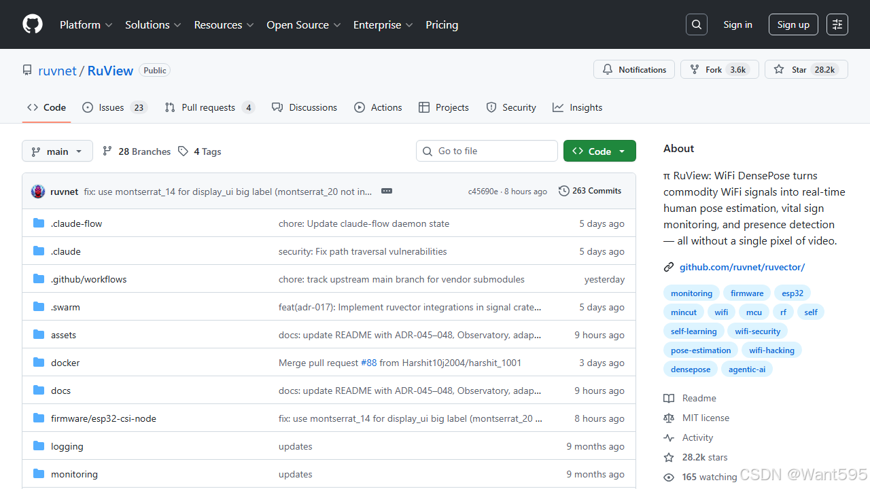870x489 pixels.
Task: Click the Sign up button
Action: pos(793,24)
